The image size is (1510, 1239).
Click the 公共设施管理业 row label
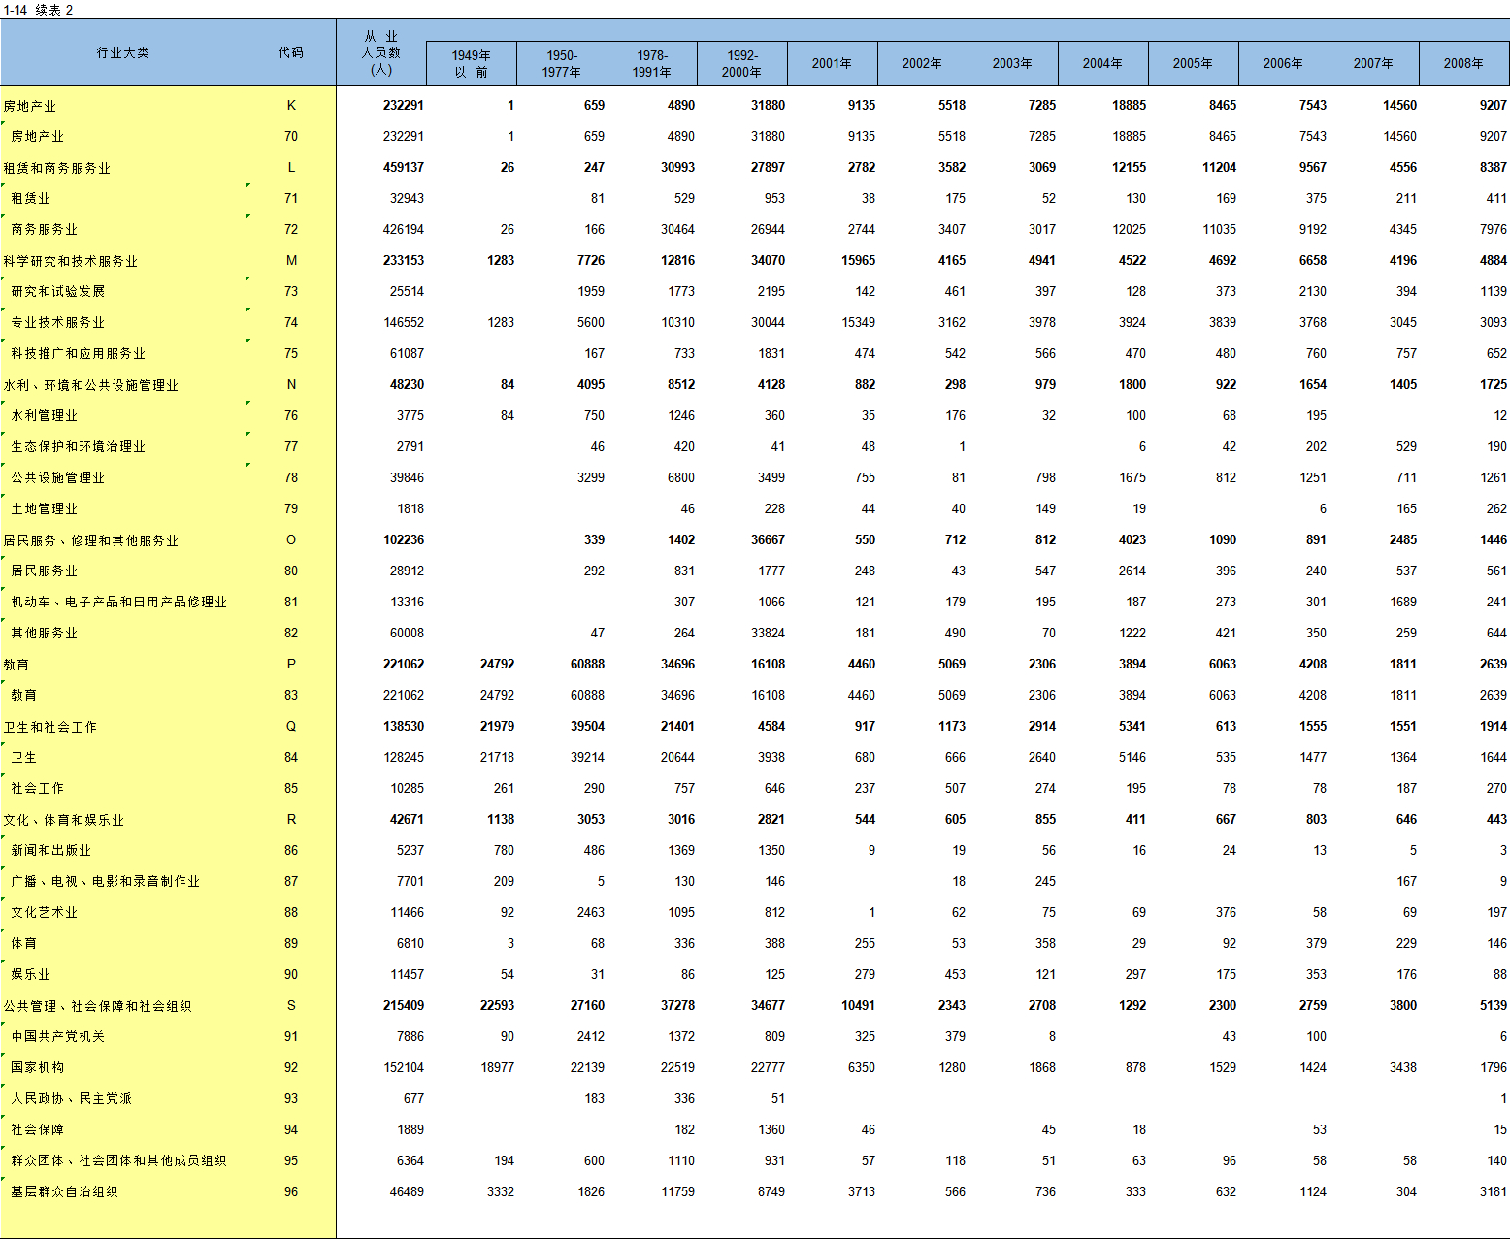click(x=58, y=478)
